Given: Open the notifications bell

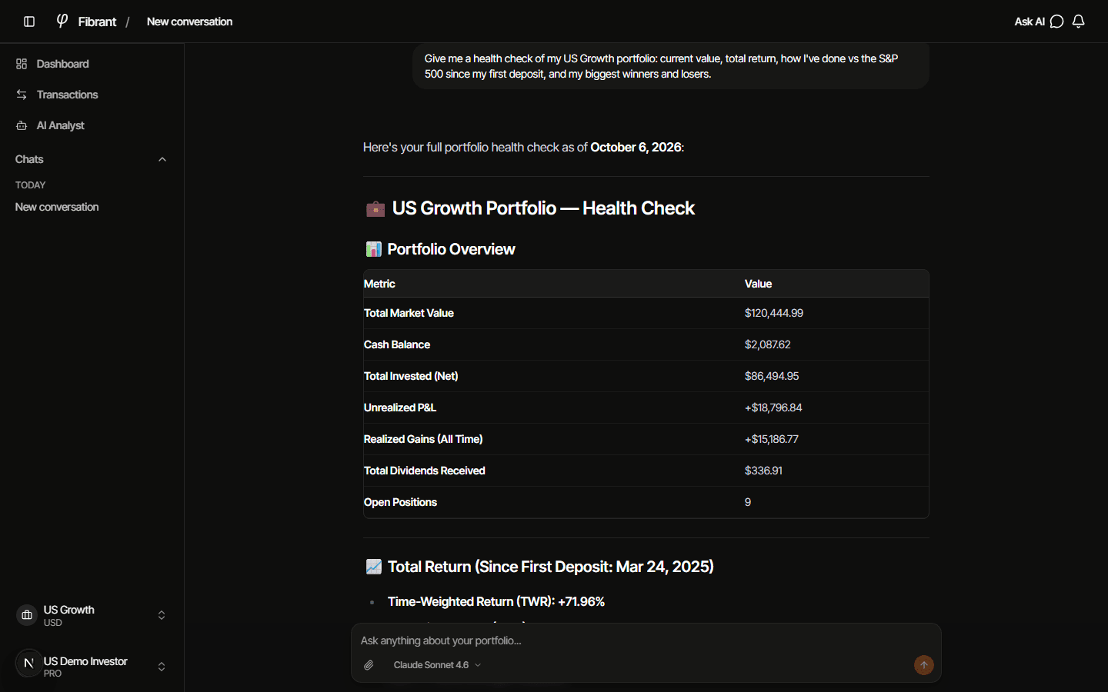Looking at the screenshot, I should (1079, 22).
